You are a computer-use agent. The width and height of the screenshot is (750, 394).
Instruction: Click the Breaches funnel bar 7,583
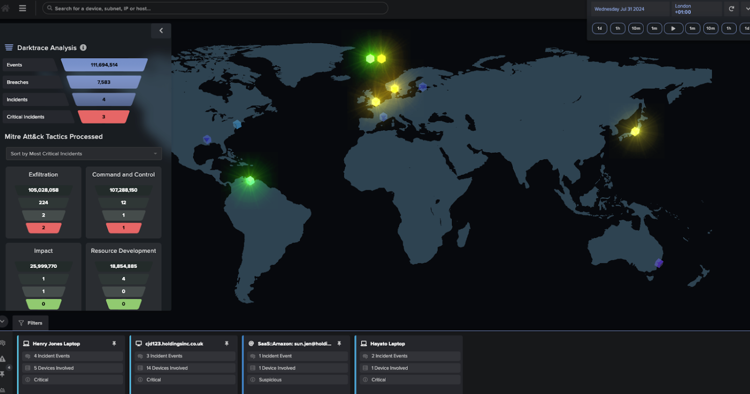(104, 82)
